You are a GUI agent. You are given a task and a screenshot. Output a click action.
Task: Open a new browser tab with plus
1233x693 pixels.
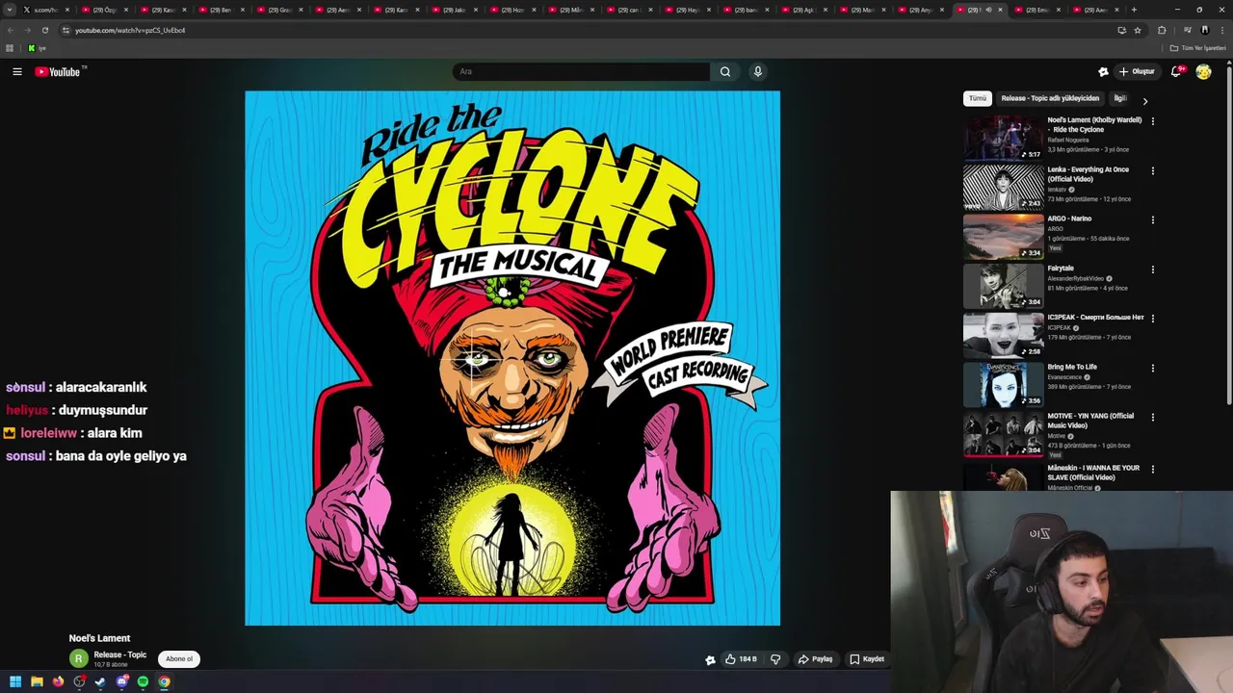click(1134, 10)
